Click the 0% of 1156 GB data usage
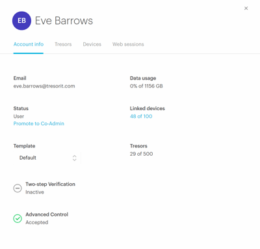The width and height of the screenshot is (260, 249). point(146,86)
